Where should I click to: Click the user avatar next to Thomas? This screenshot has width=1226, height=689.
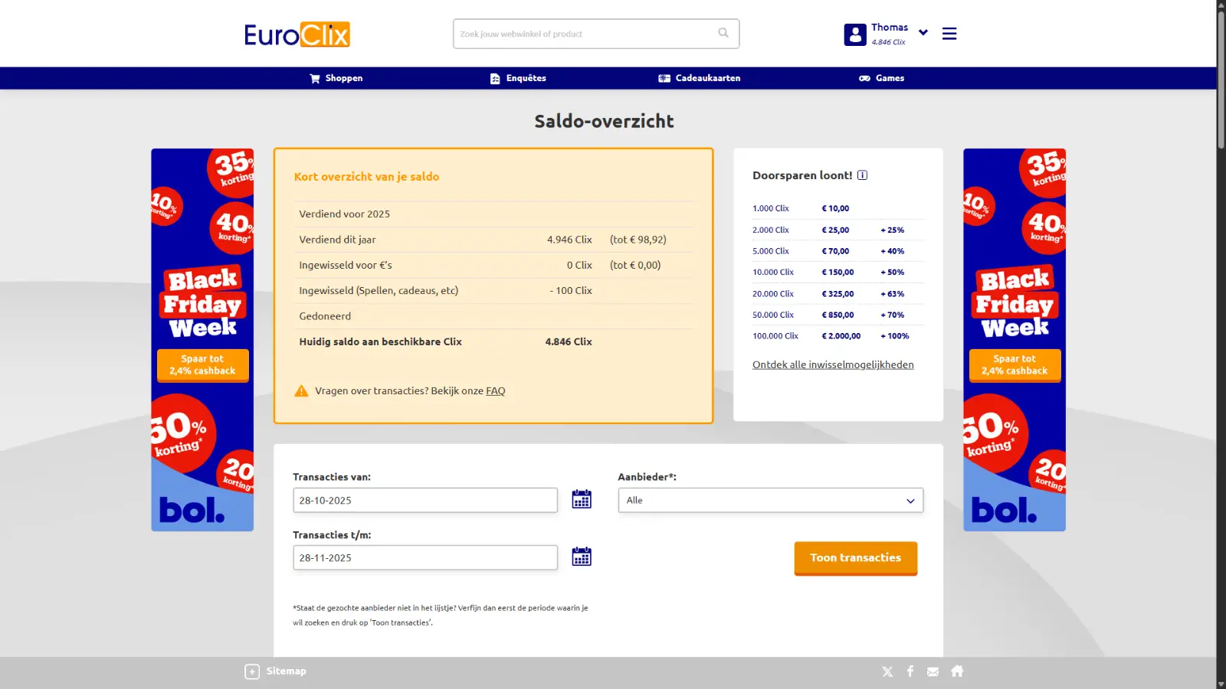click(x=854, y=34)
